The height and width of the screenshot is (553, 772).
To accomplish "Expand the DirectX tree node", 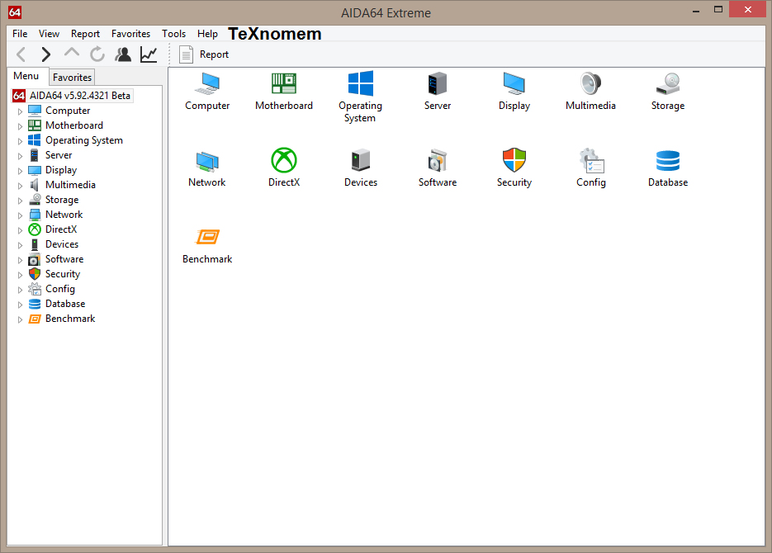I will (x=20, y=230).
